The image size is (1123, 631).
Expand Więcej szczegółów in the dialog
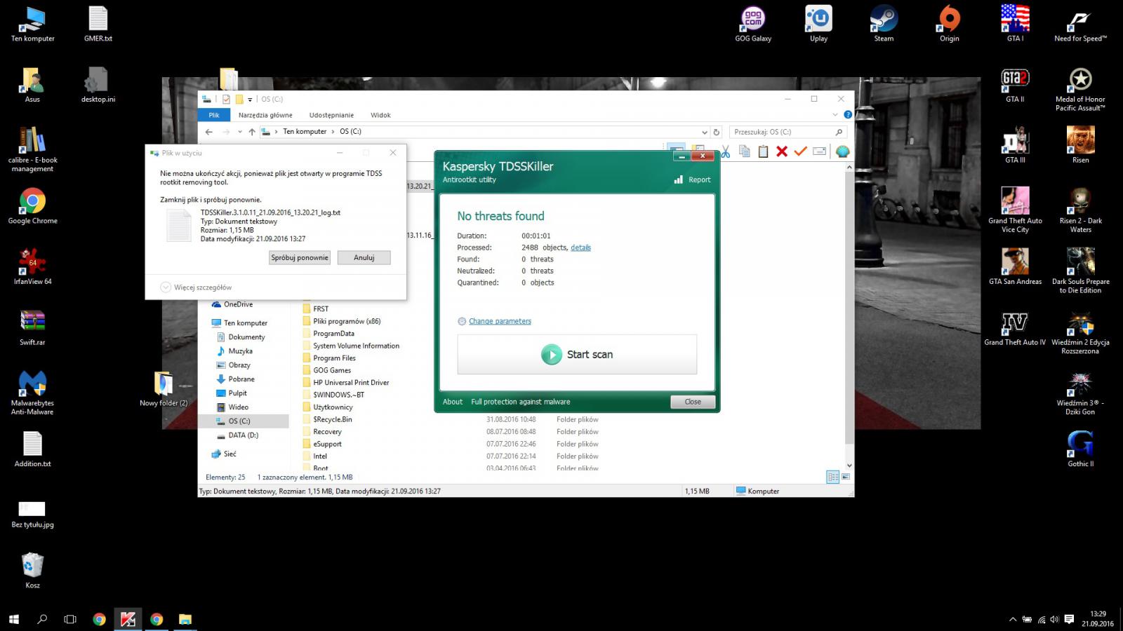click(x=196, y=287)
